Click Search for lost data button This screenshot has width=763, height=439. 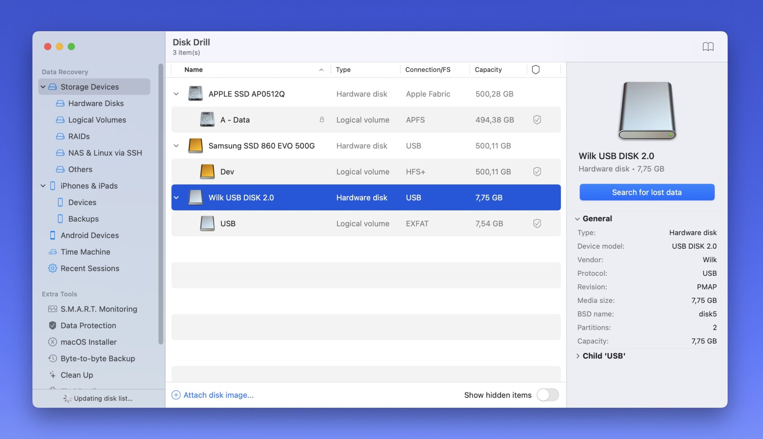click(x=647, y=192)
